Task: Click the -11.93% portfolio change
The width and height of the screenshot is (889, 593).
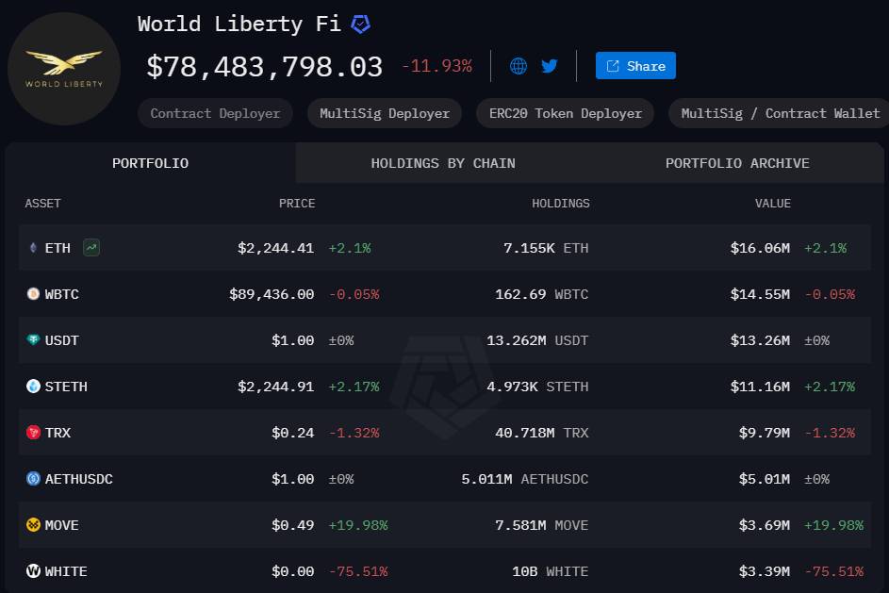Action: 437,66
